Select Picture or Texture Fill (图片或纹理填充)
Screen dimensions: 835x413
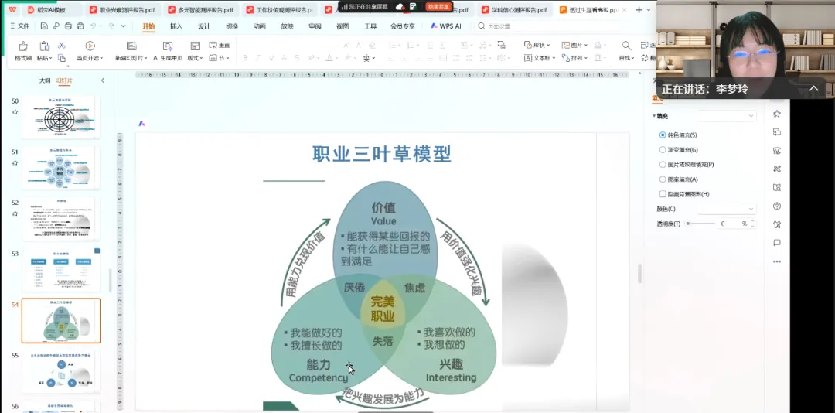pyautogui.click(x=663, y=165)
